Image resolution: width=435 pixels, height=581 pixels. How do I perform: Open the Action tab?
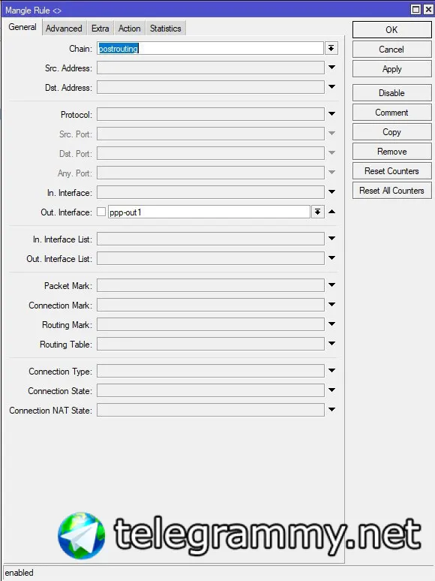tap(129, 29)
